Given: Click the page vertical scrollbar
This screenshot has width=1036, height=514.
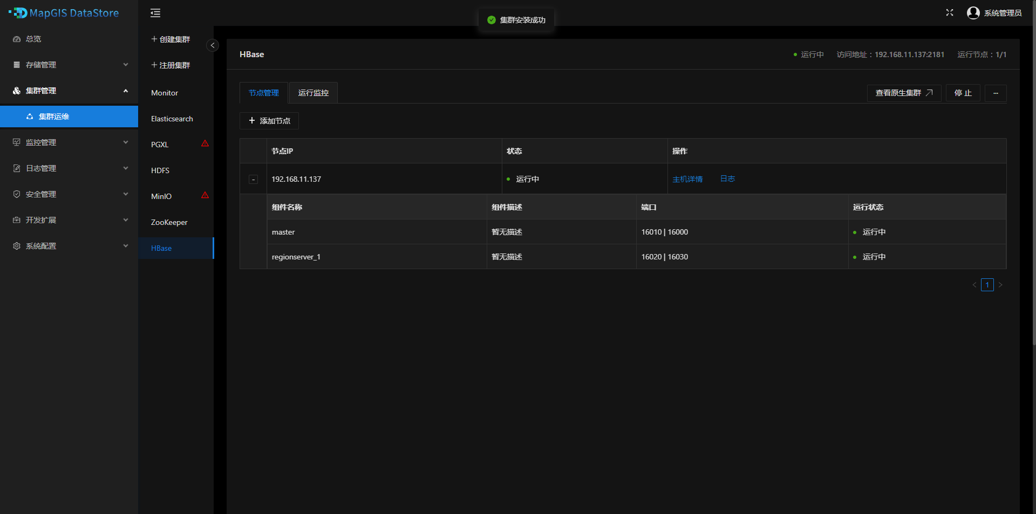Looking at the screenshot, I should pos(1034,173).
